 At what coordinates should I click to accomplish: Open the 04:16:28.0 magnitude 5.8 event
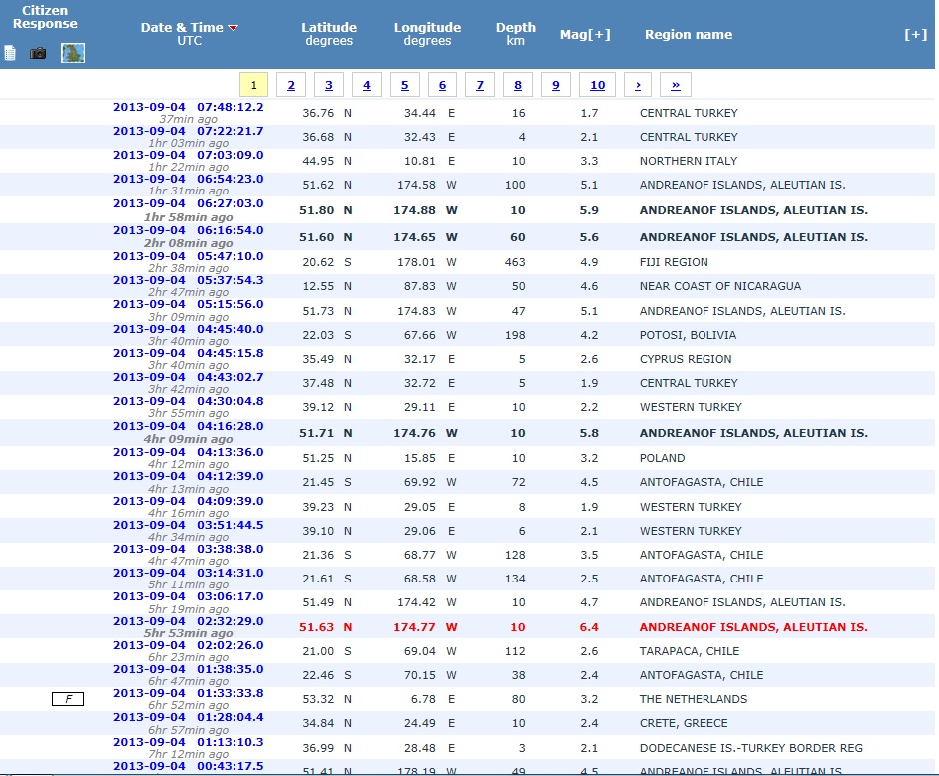click(x=188, y=426)
